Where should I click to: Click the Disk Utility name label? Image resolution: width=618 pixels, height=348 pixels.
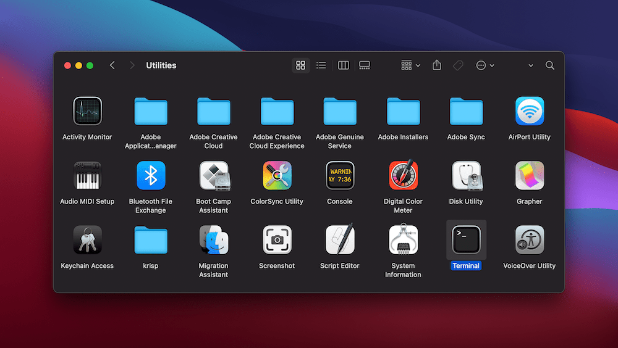[466, 201]
